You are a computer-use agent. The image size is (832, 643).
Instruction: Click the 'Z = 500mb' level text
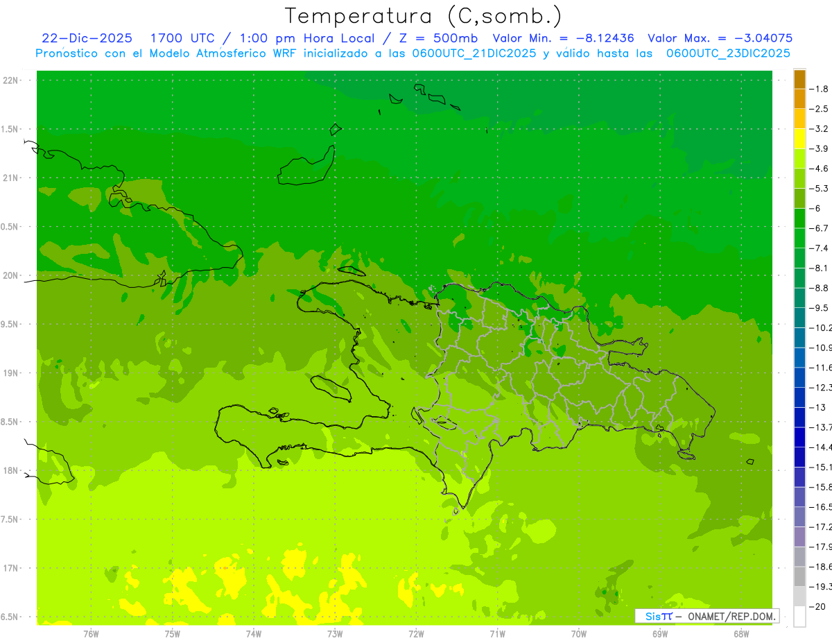[438, 38]
